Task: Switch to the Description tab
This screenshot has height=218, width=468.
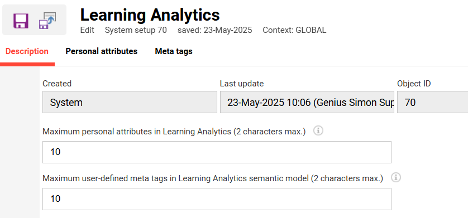Action: tap(27, 51)
